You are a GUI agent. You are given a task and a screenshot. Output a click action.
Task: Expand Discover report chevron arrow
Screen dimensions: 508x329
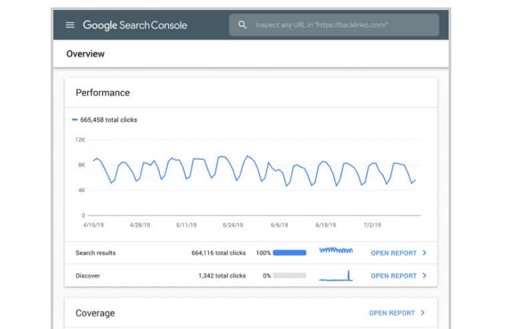(425, 276)
